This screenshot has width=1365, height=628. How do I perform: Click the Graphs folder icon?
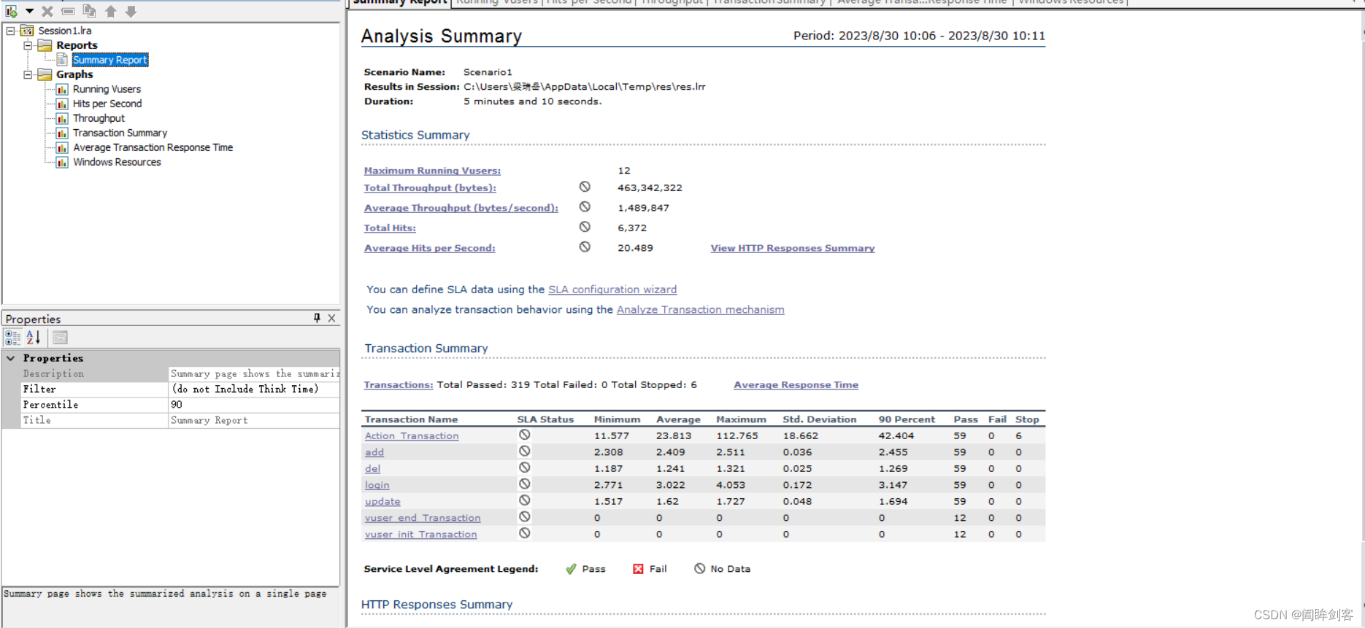pyautogui.click(x=45, y=74)
